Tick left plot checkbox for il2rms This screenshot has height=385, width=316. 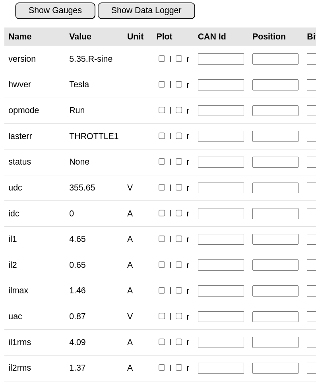point(162,367)
